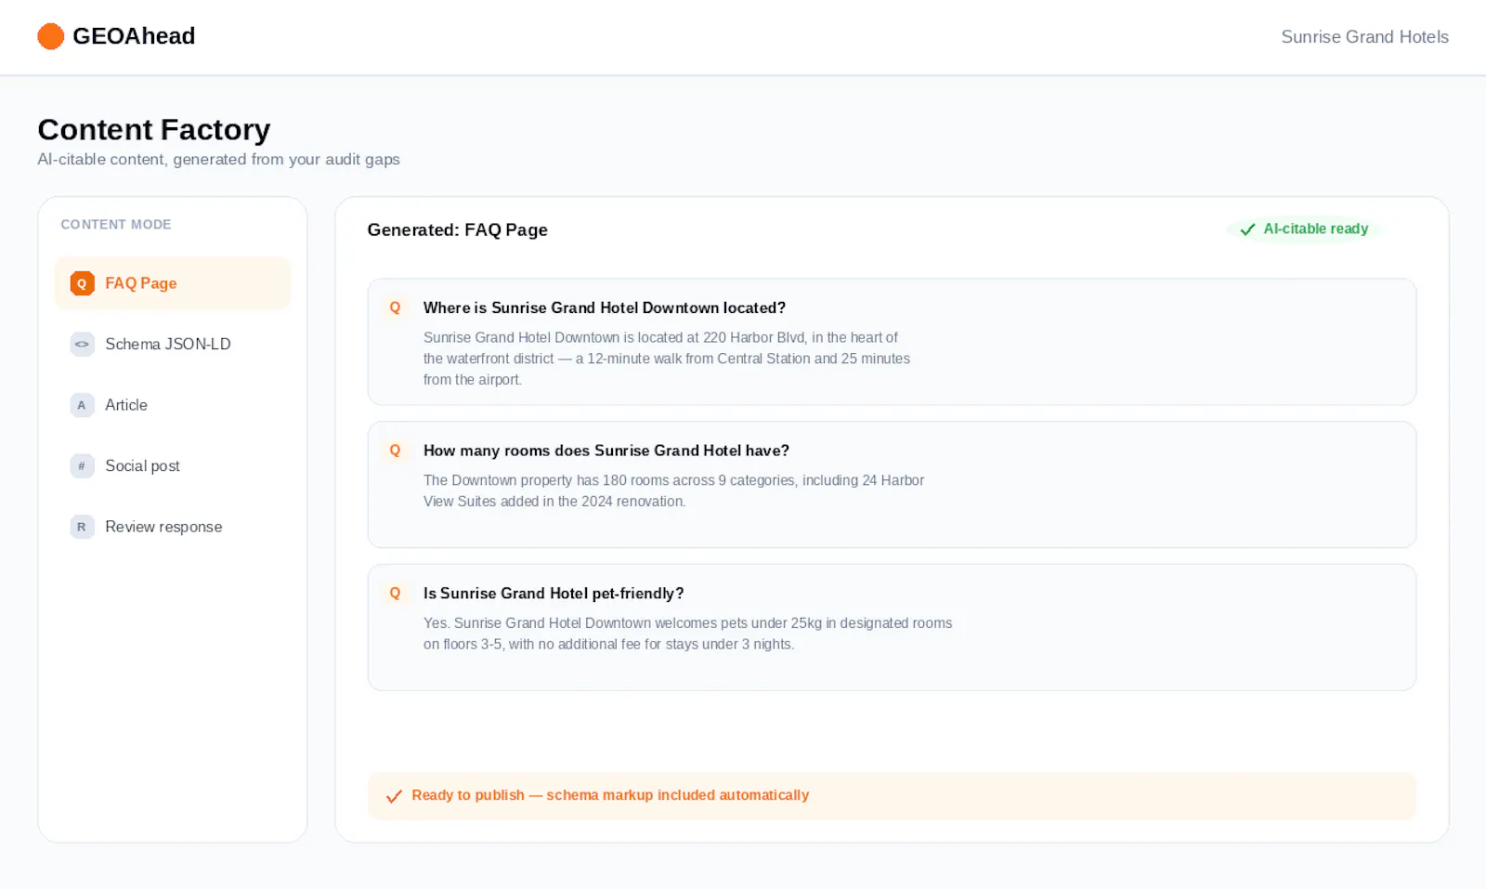Screen dimensions: 1486x889
Task: Select the FAQ Page content mode
Action: 173,283
